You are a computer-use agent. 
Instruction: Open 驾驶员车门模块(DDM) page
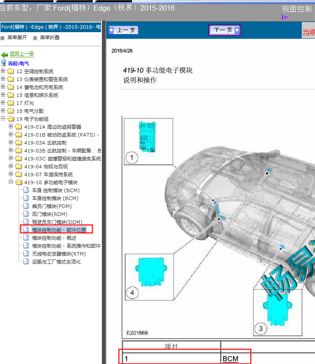[57, 222]
